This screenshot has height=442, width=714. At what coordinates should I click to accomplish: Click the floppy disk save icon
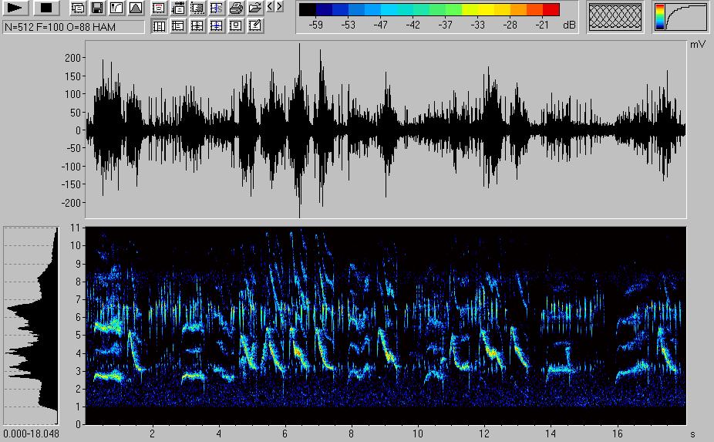coord(97,8)
